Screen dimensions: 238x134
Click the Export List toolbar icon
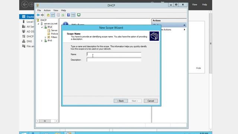[x=58, y=15]
